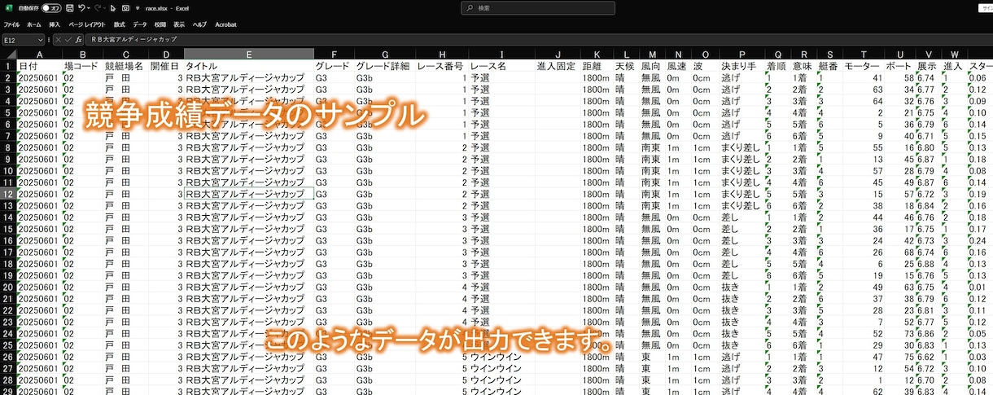The image size is (993, 395).
Task: Open the ファイル menu tab
Action: point(11,24)
